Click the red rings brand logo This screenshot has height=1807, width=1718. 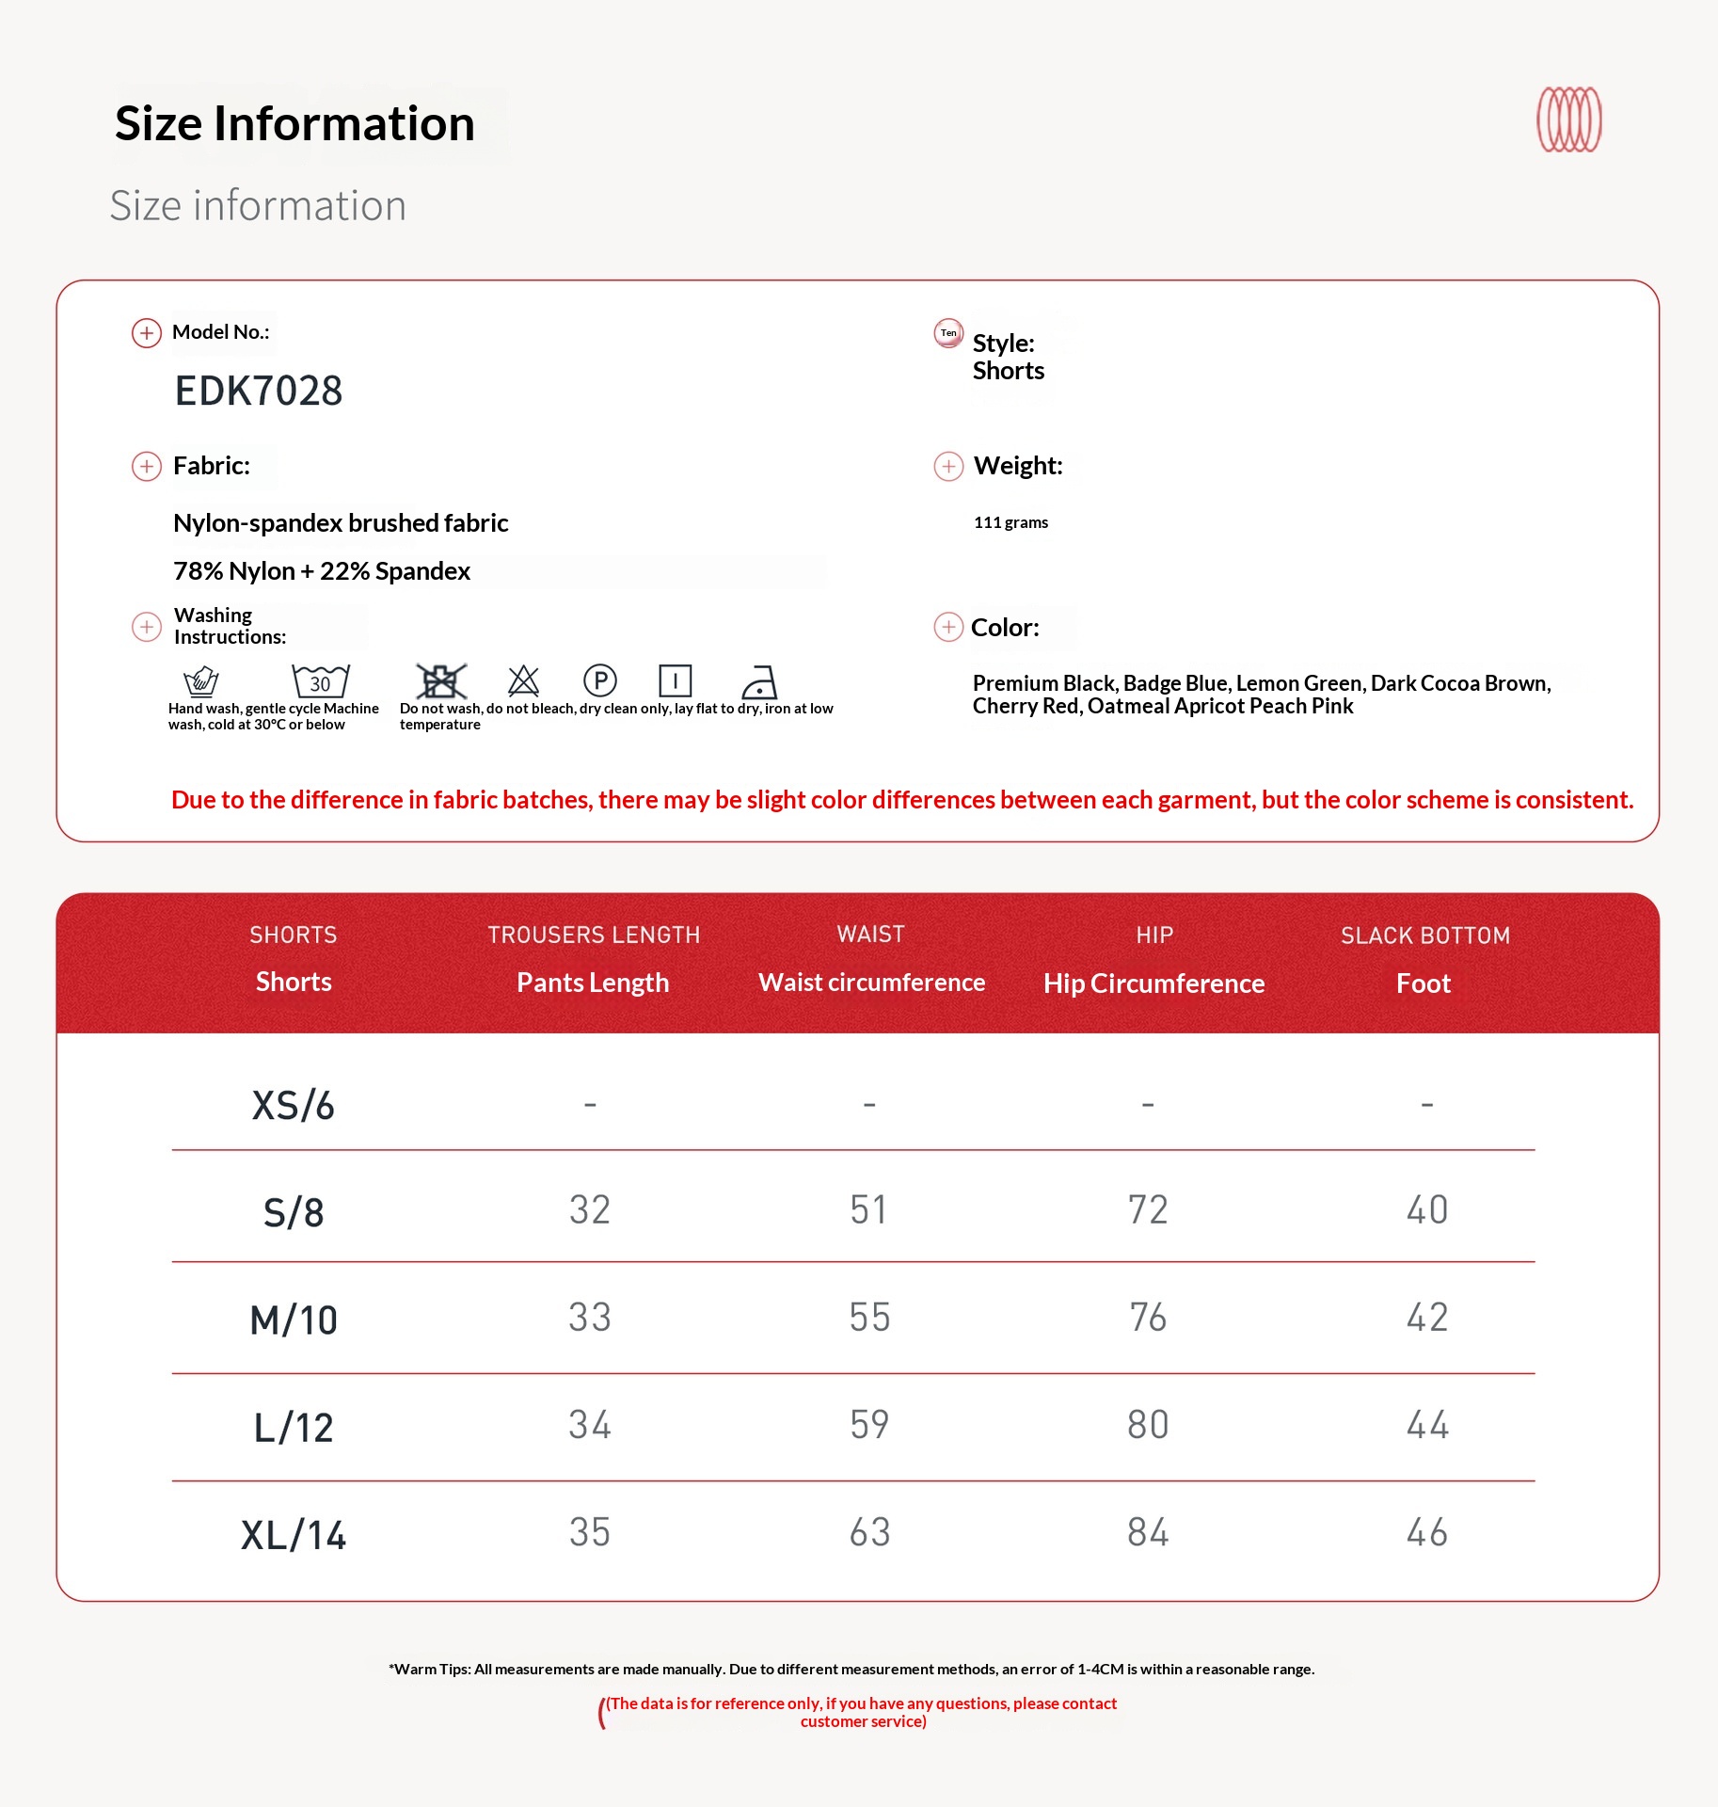pyautogui.click(x=1568, y=120)
